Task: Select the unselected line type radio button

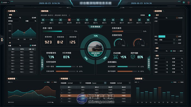Action: [x=178, y=51]
